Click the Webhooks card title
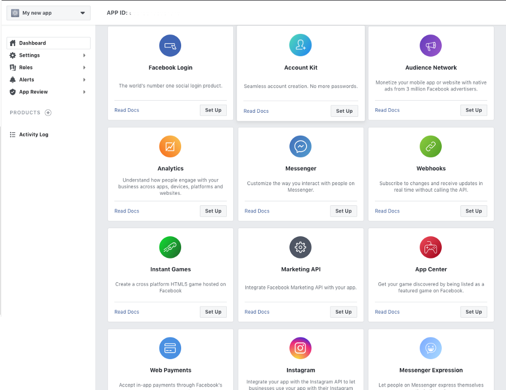The image size is (506, 390). [431, 168]
